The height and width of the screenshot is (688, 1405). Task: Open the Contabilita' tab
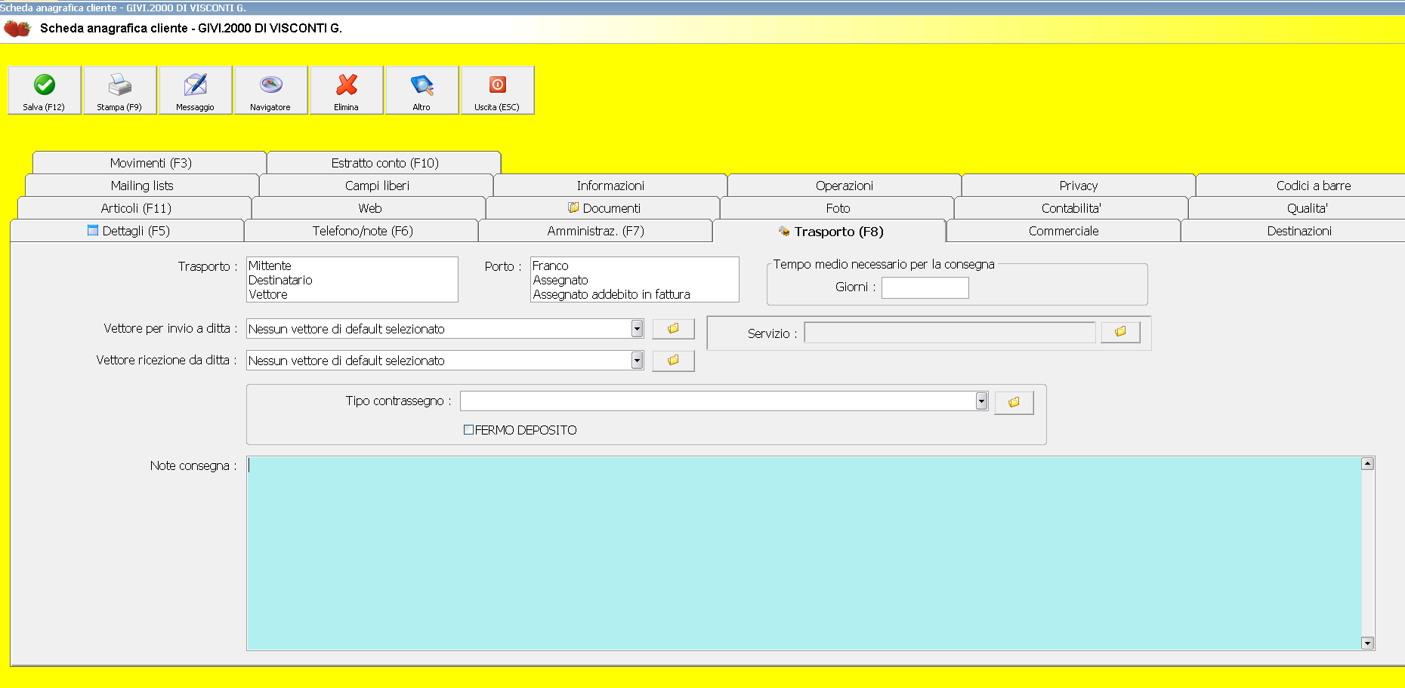coord(1071,208)
